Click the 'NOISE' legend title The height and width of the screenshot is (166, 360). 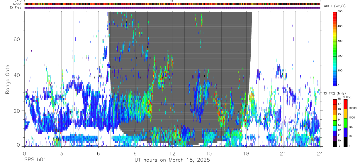click(x=347, y=97)
